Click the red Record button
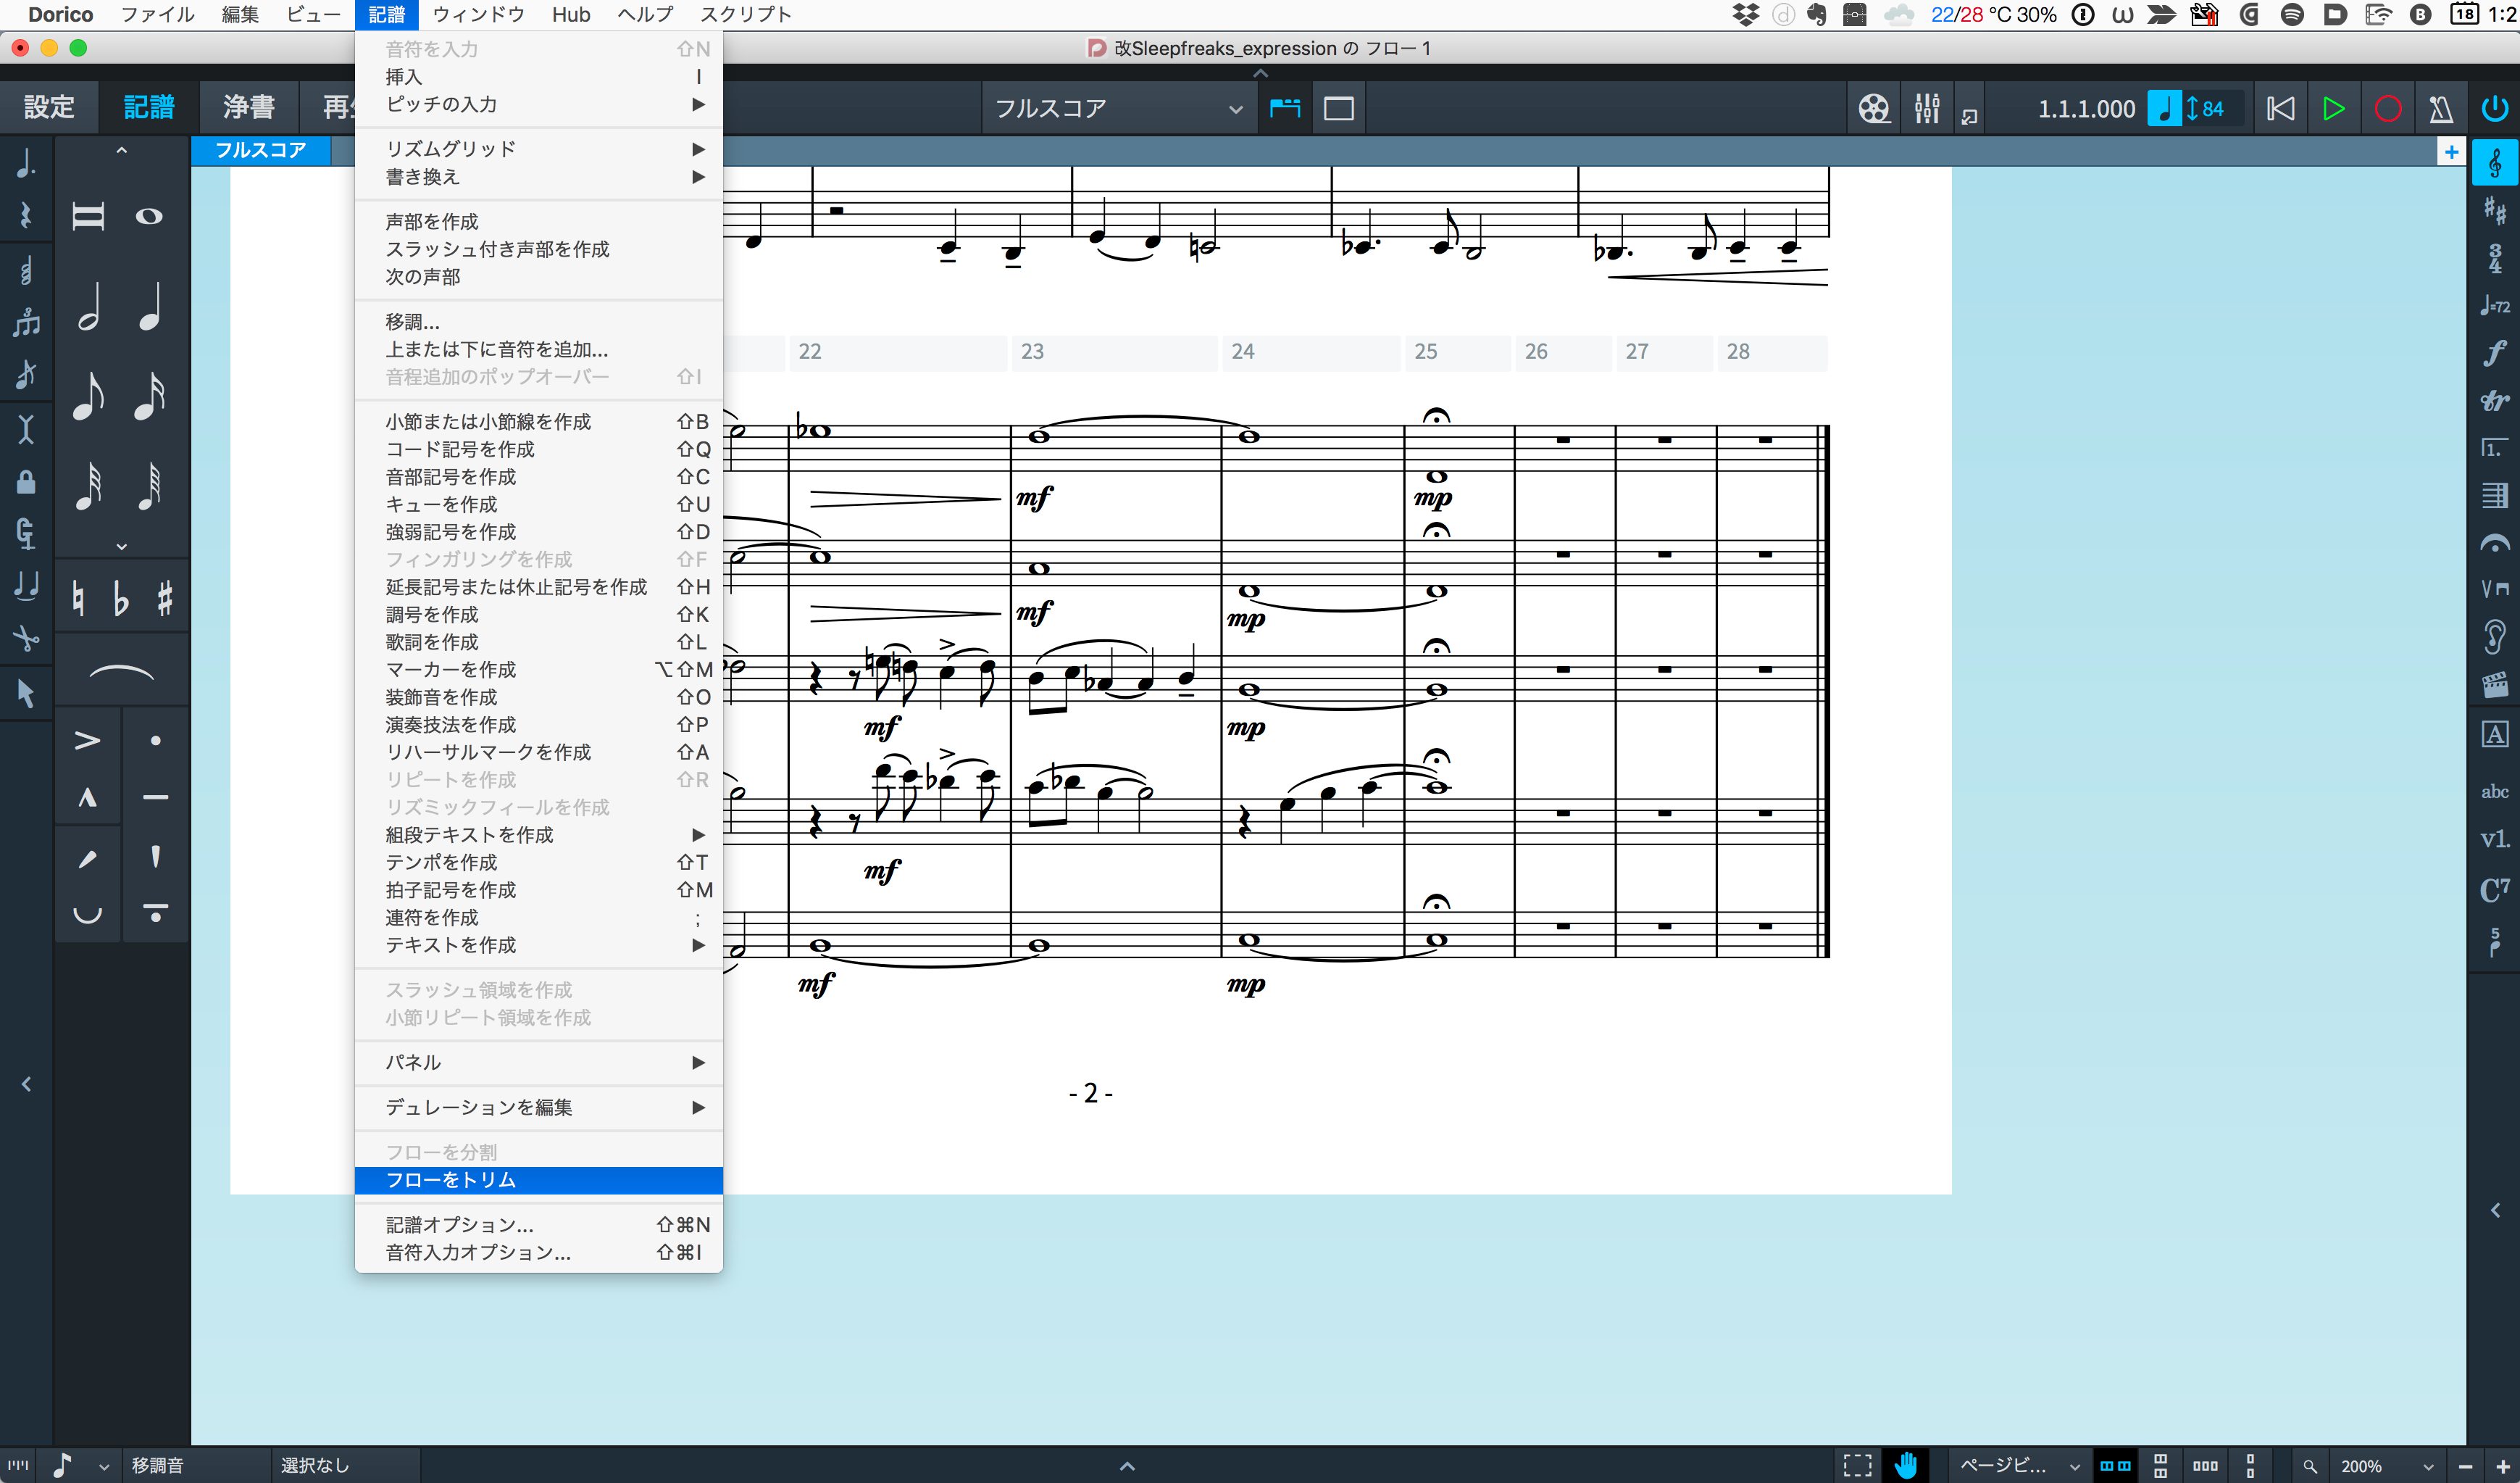This screenshot has height=1483, width=2520. [x=2387, y=108]
